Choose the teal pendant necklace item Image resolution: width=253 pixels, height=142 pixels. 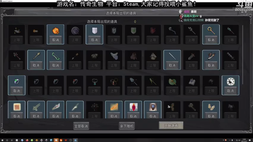point(94,82)
